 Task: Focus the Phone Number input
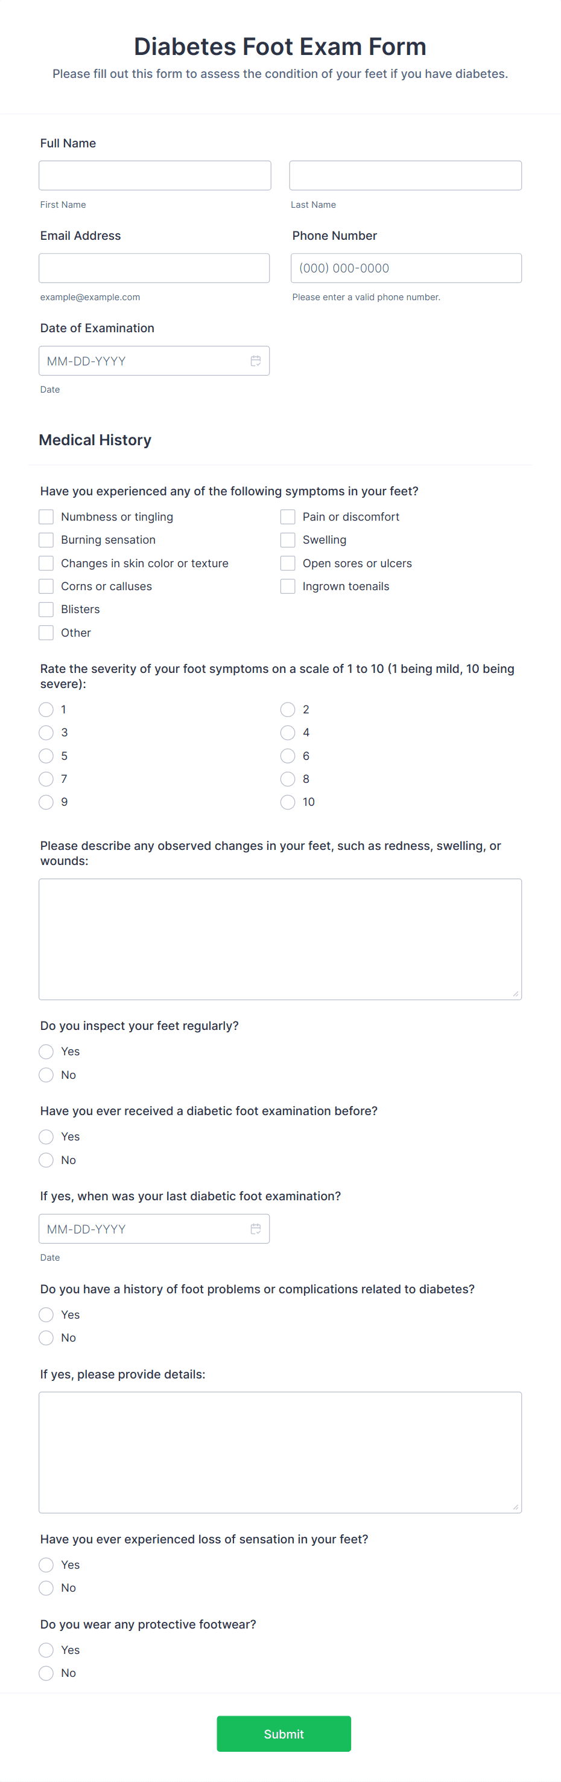tap(405, 268)
